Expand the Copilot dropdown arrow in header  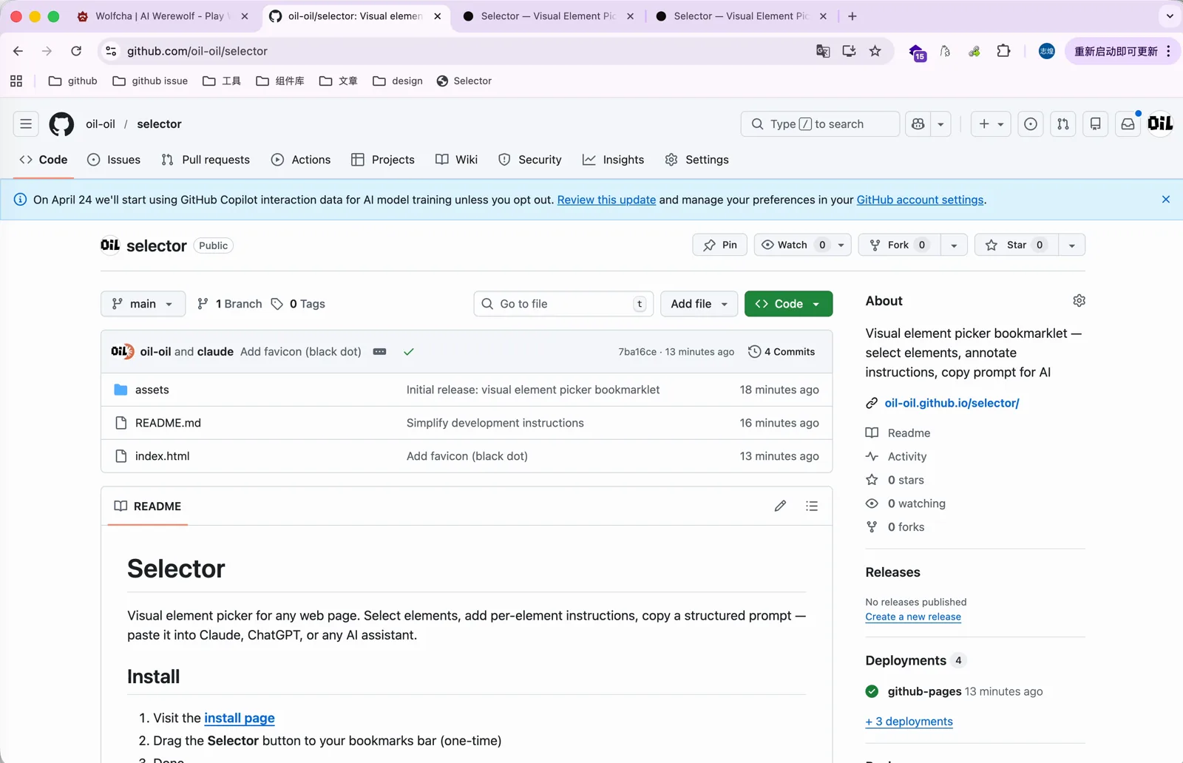pos(940,124)
